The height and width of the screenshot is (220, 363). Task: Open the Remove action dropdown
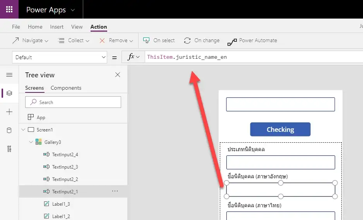(116, 41)
